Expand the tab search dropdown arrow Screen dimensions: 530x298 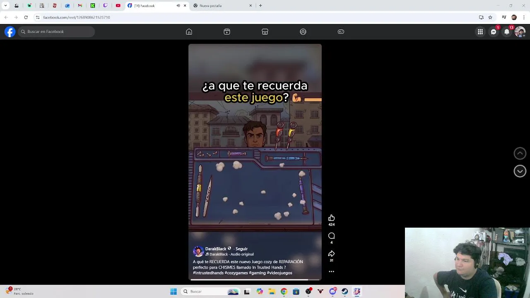[5, 6]
